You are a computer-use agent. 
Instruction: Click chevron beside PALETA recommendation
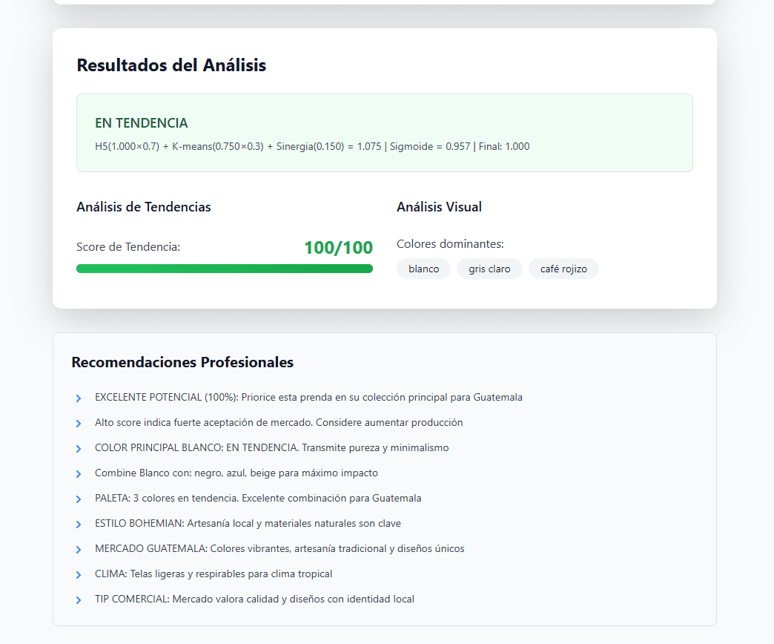click(x=79, y=499)
